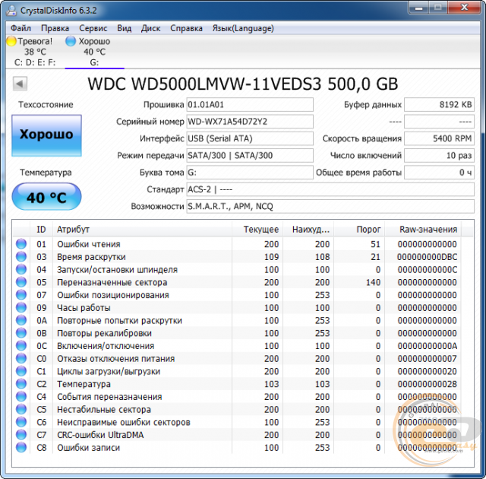Click status icon for Ошибки чтения row
This screenshot has height=479, width=486.
click(x=21, y=244)
